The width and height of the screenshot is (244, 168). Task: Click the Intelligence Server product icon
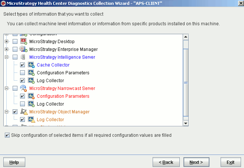(x=23, y=57)
